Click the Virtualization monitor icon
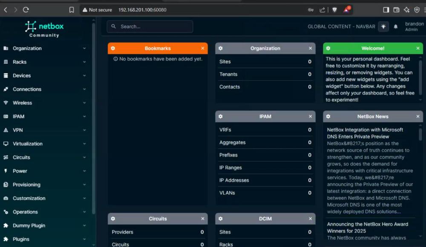The width and height of the screenshot is (426, 247). click(6, 144)
